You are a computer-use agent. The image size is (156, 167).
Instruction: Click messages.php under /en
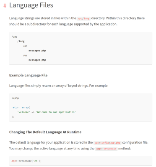coord(37,51)
